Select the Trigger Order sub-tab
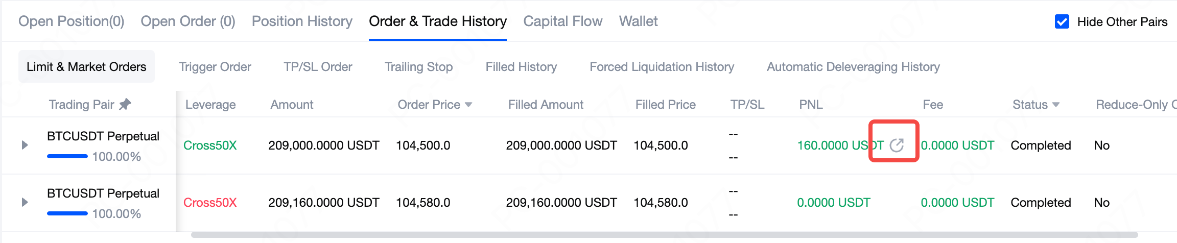Screen dimensions: 1177x243 (215, 67)
